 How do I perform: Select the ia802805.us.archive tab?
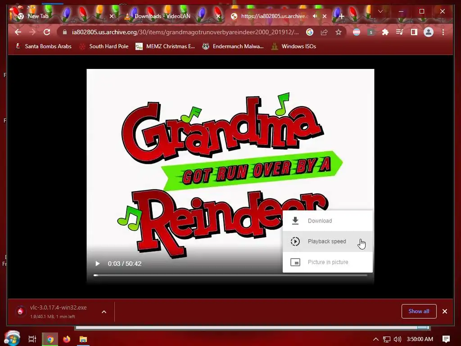(x=274, y=16)
